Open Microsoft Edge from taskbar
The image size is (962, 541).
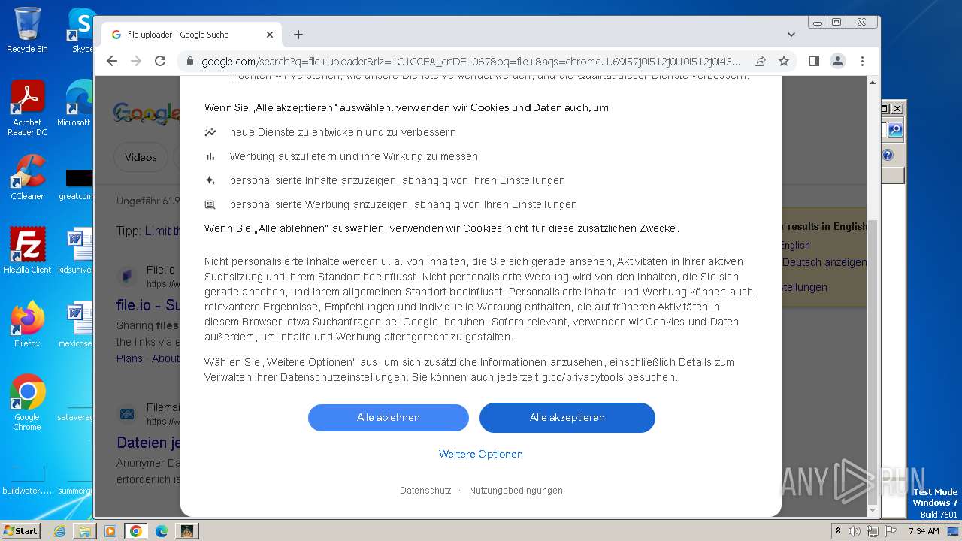click(162, 531)
